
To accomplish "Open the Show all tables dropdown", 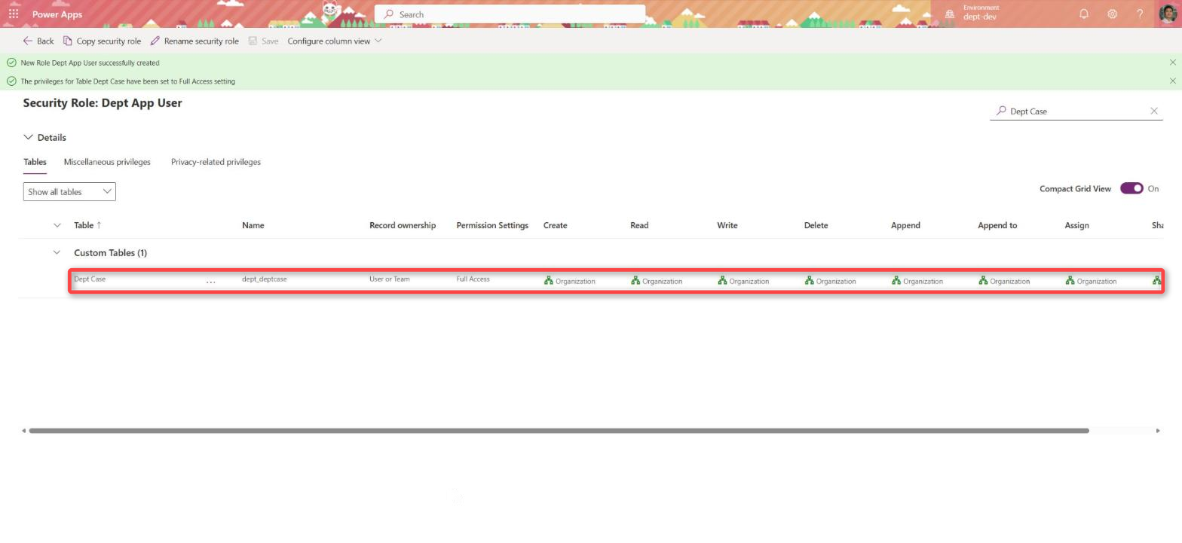I will point(69,191).
